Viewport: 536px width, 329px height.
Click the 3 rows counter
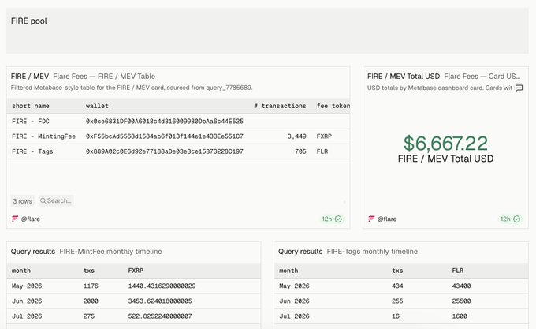(x=23, y=201)
